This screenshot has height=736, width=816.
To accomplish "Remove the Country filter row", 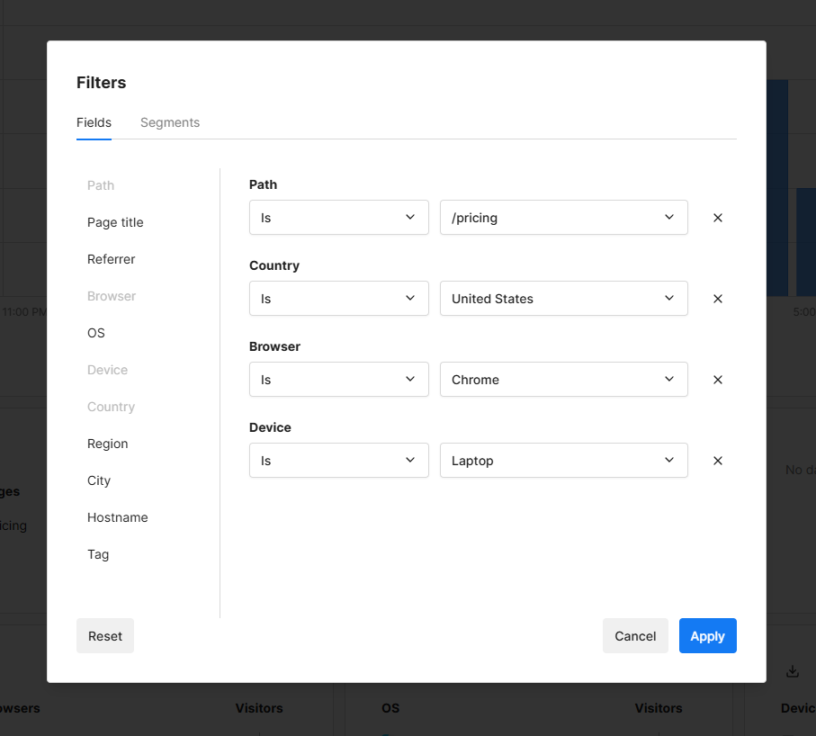I will 717,299.
